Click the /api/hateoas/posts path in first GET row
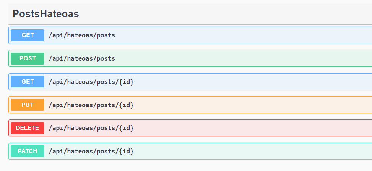This screenshot has width=372, height=171. coord(81,35)
